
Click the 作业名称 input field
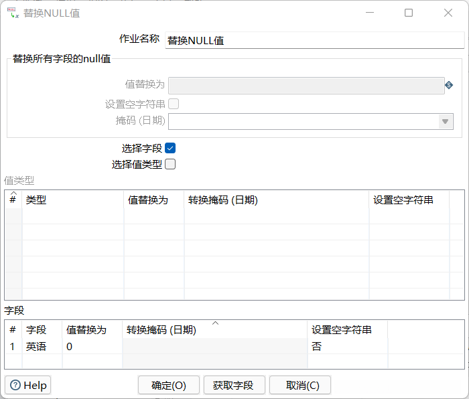[x=314, y=40]
